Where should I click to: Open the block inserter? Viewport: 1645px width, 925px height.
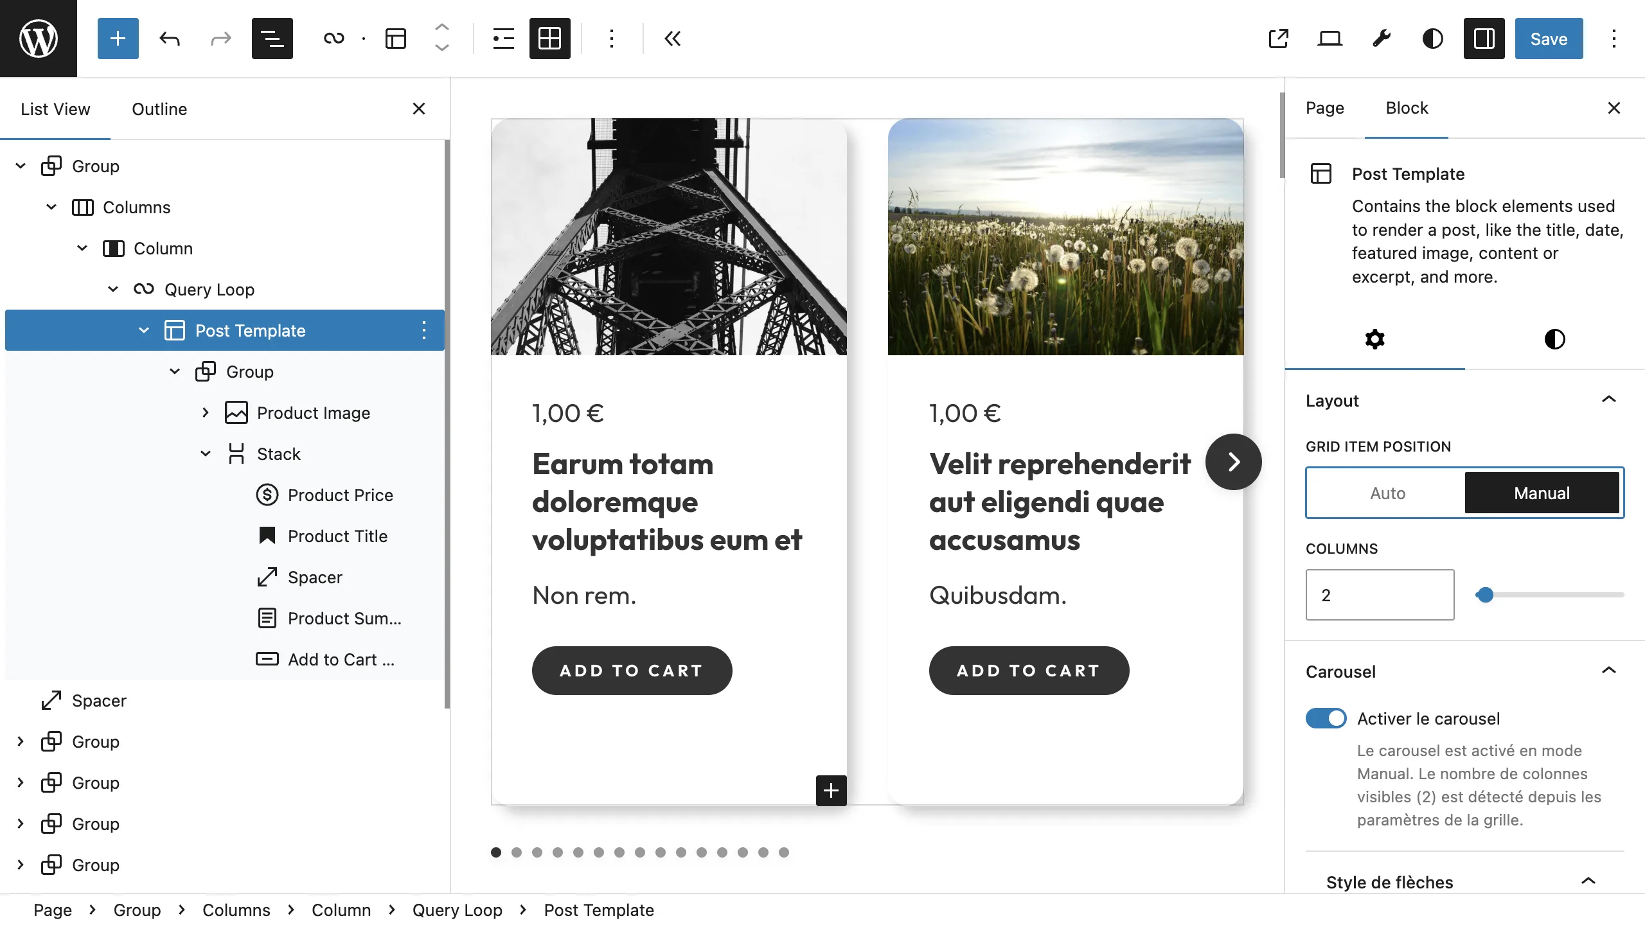point(118,39)
